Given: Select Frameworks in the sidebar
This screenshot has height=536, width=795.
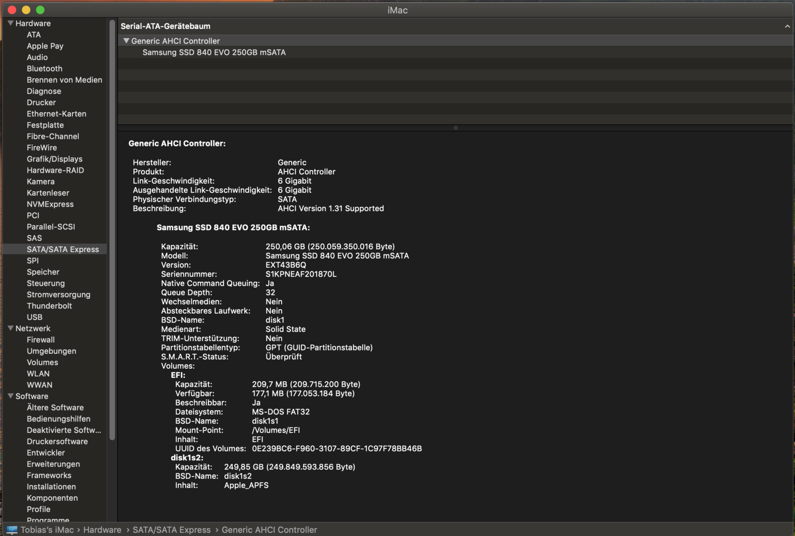Looking at the screenshot, I should (x=49, y=475).
